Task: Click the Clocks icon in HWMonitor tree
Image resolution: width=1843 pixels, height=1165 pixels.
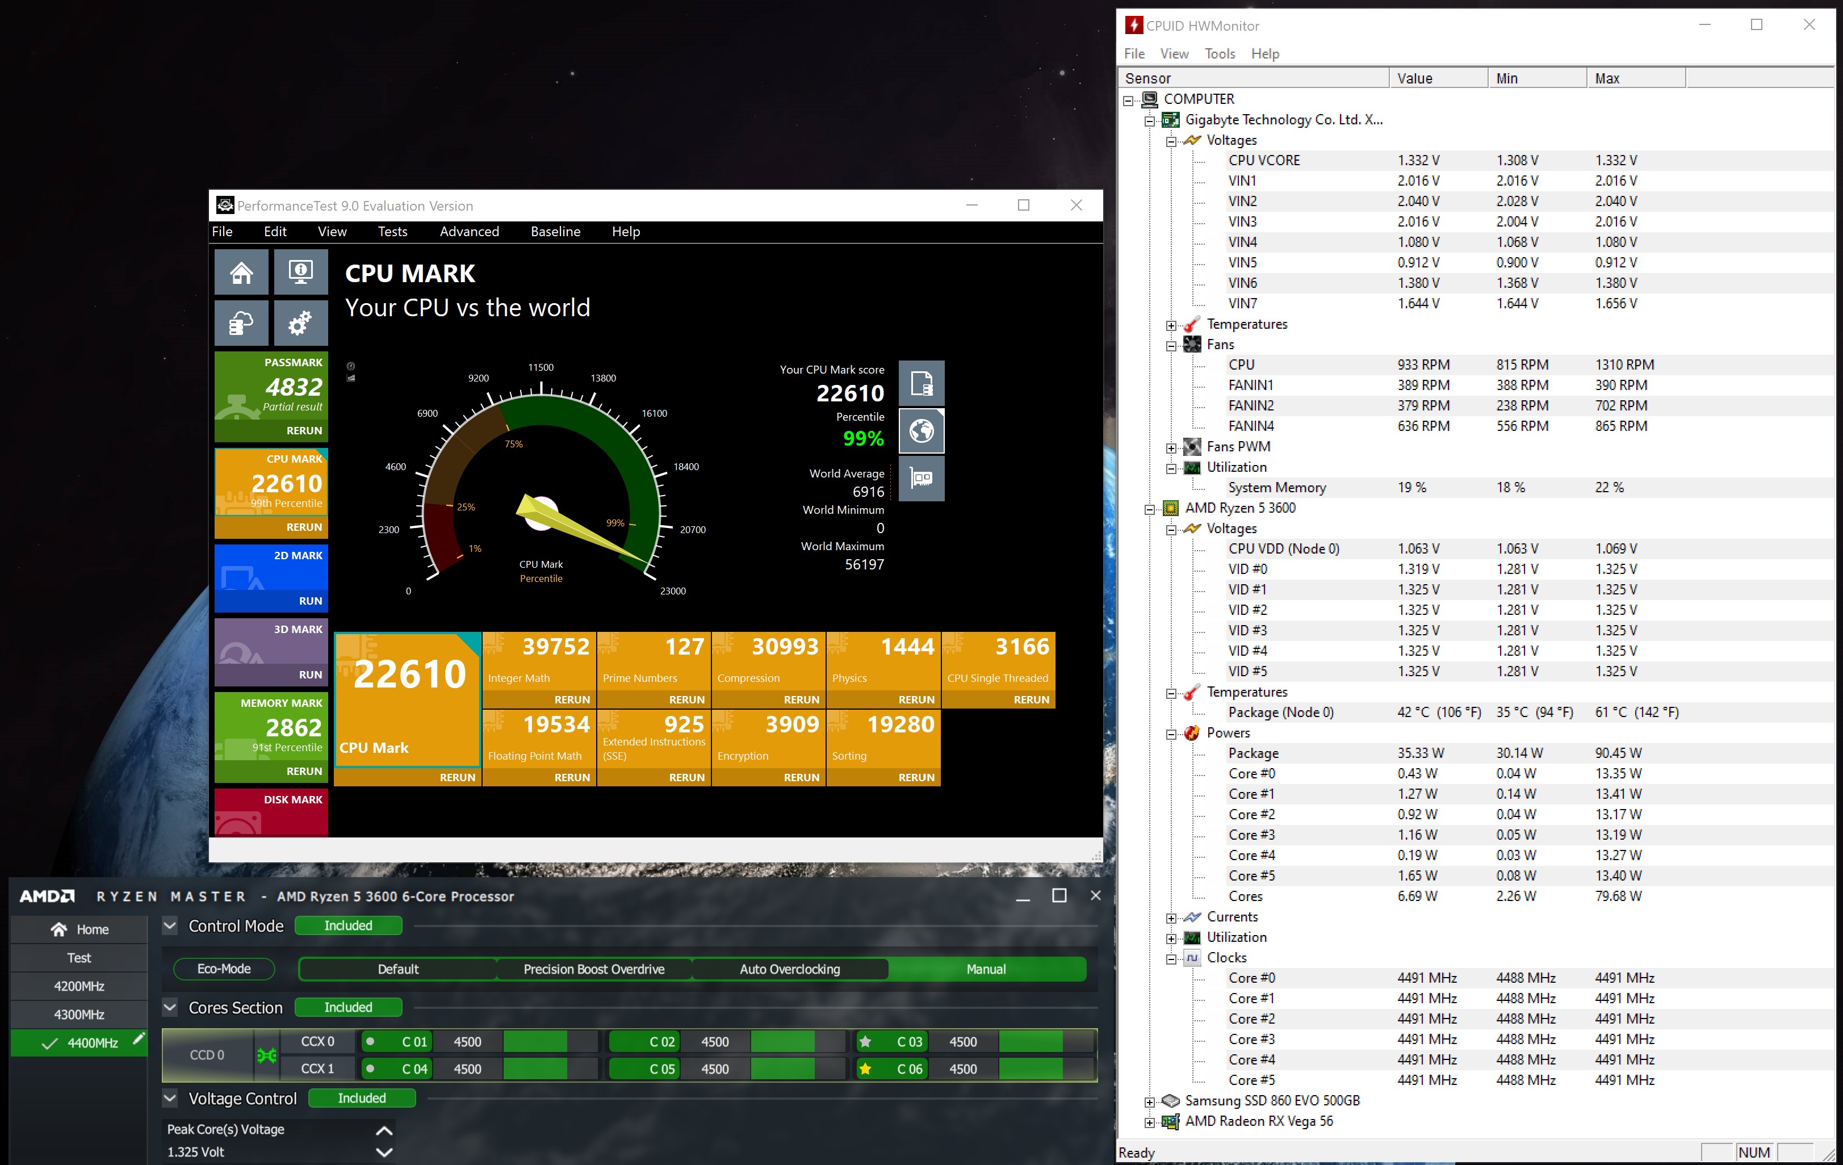Action: coord(1192,958)
